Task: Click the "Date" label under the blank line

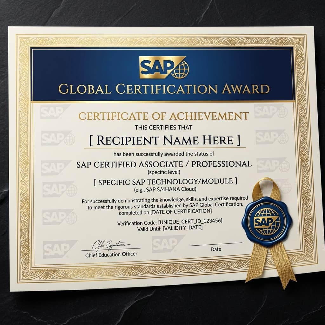Action: [x=216, y=249]
